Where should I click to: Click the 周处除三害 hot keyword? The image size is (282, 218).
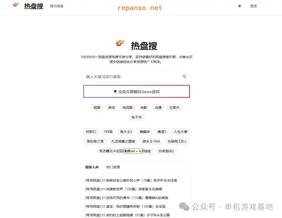[x=95, y=141]
